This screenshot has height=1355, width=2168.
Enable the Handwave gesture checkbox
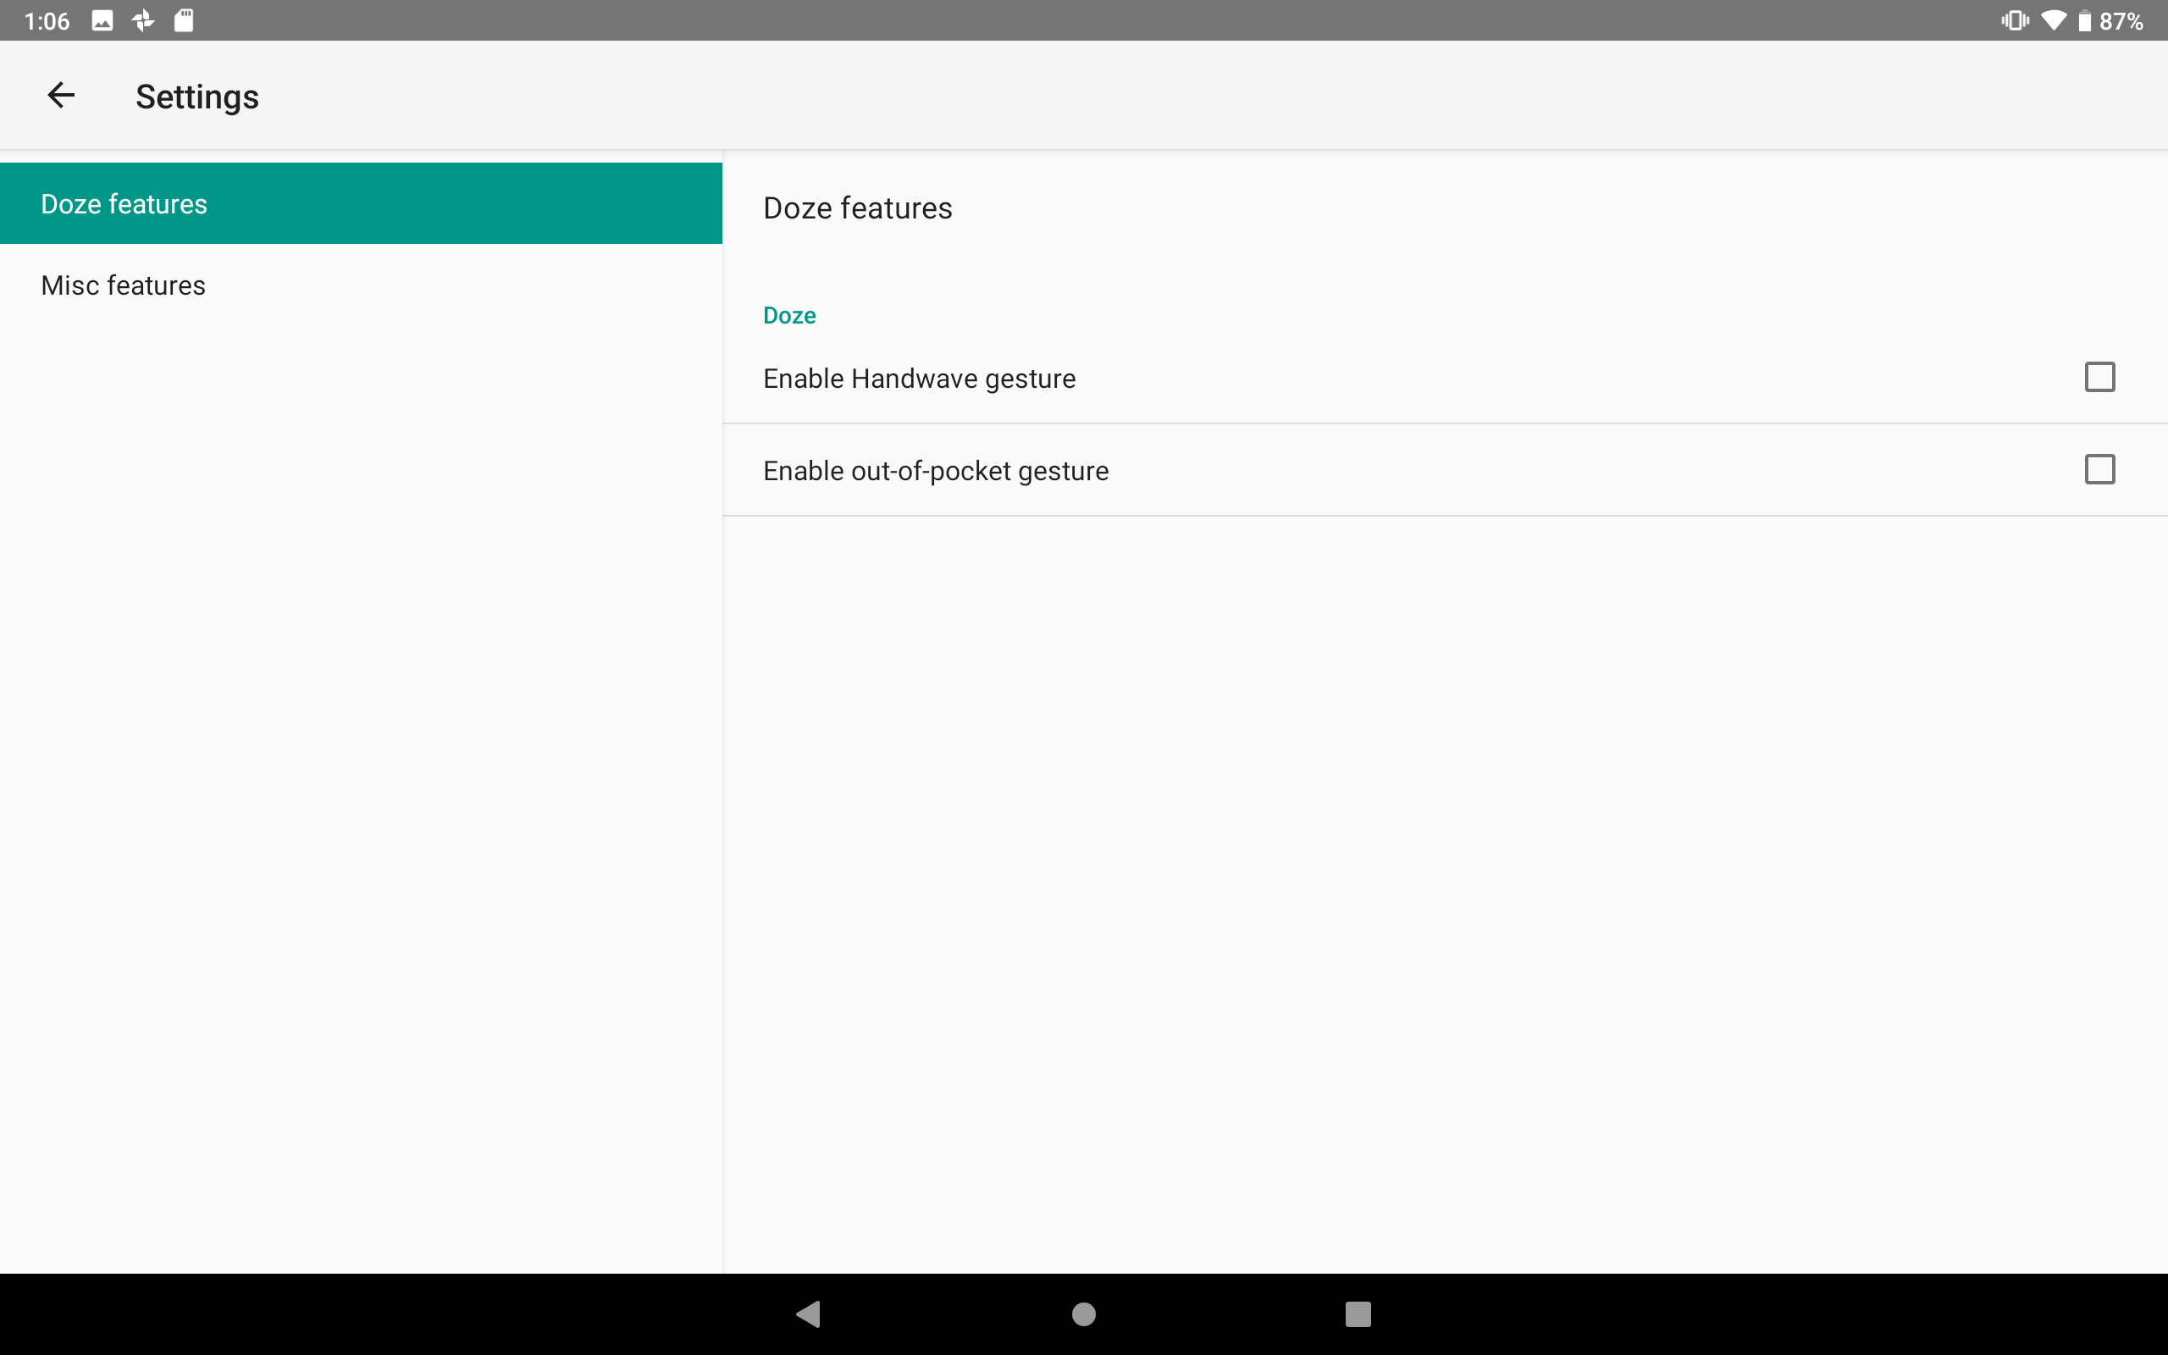2099,378
